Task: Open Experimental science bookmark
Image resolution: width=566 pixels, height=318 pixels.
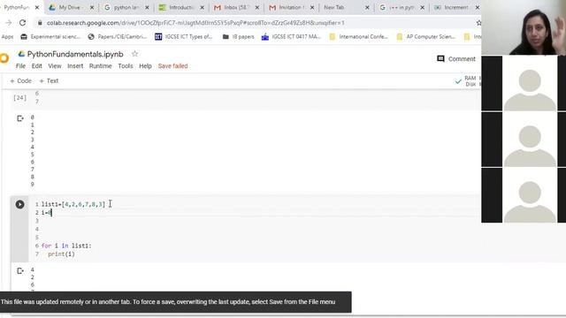Action: click(x=50, y=37)
